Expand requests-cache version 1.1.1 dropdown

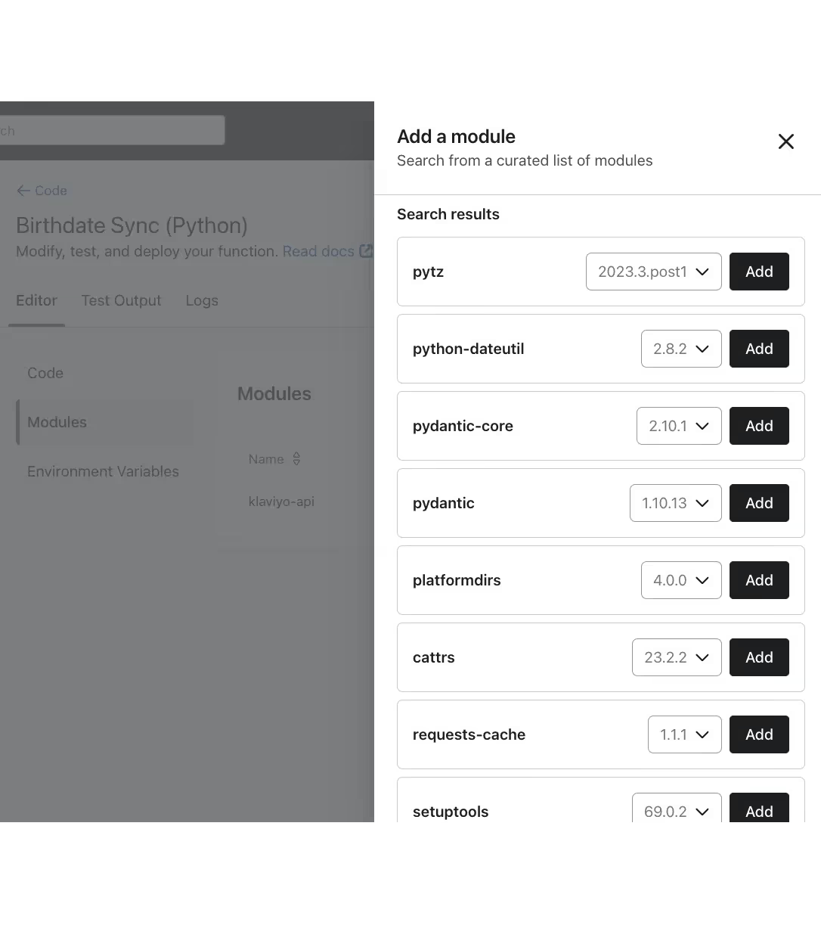coord(685,734)
